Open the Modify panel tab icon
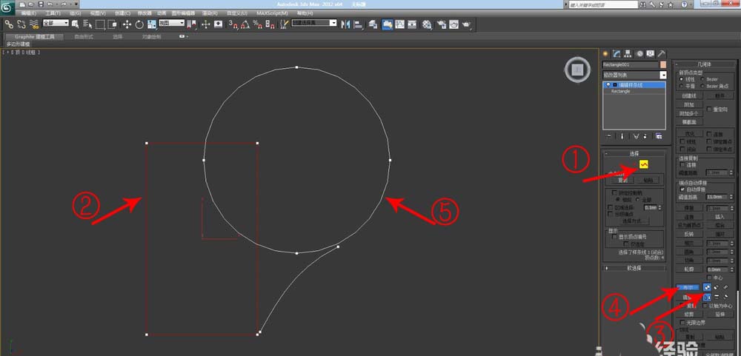Image resolution: width=741 pixels, height=356 pixels. (x=617, y=53)
